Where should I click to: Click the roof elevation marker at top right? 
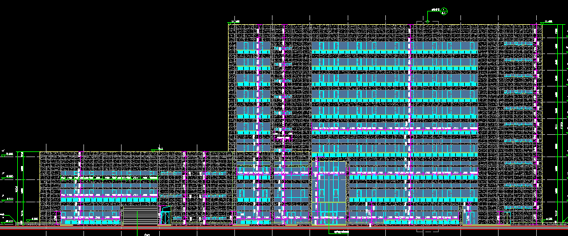coord(547,22)
